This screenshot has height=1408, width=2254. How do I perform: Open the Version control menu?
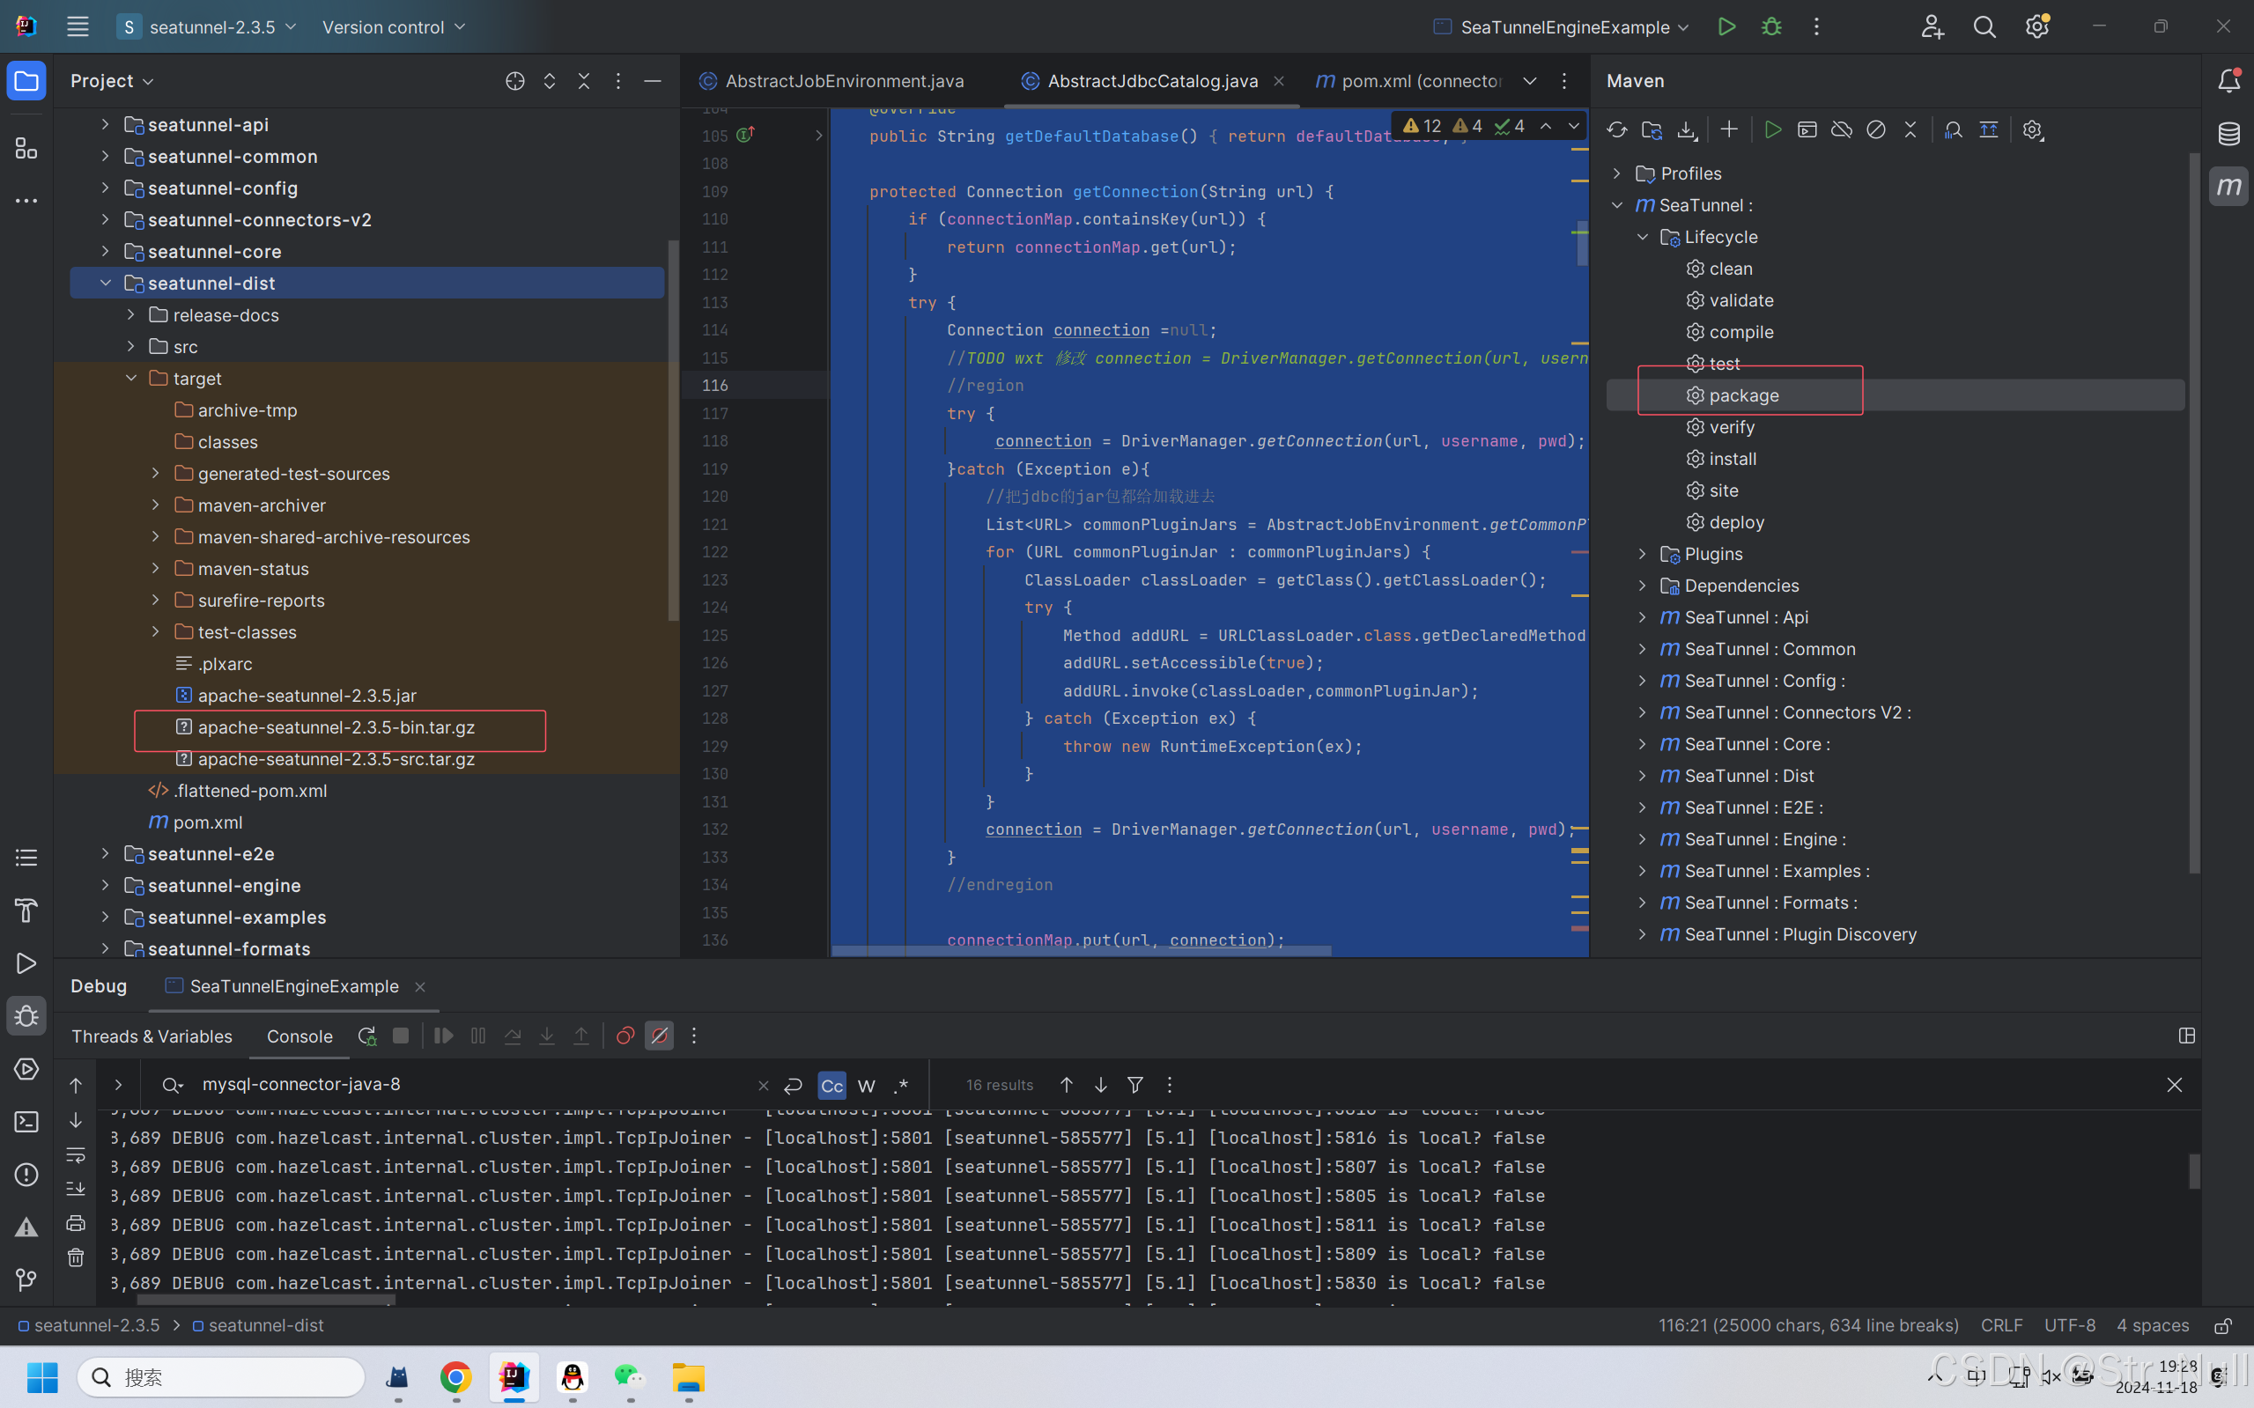[x=393, y=27]
